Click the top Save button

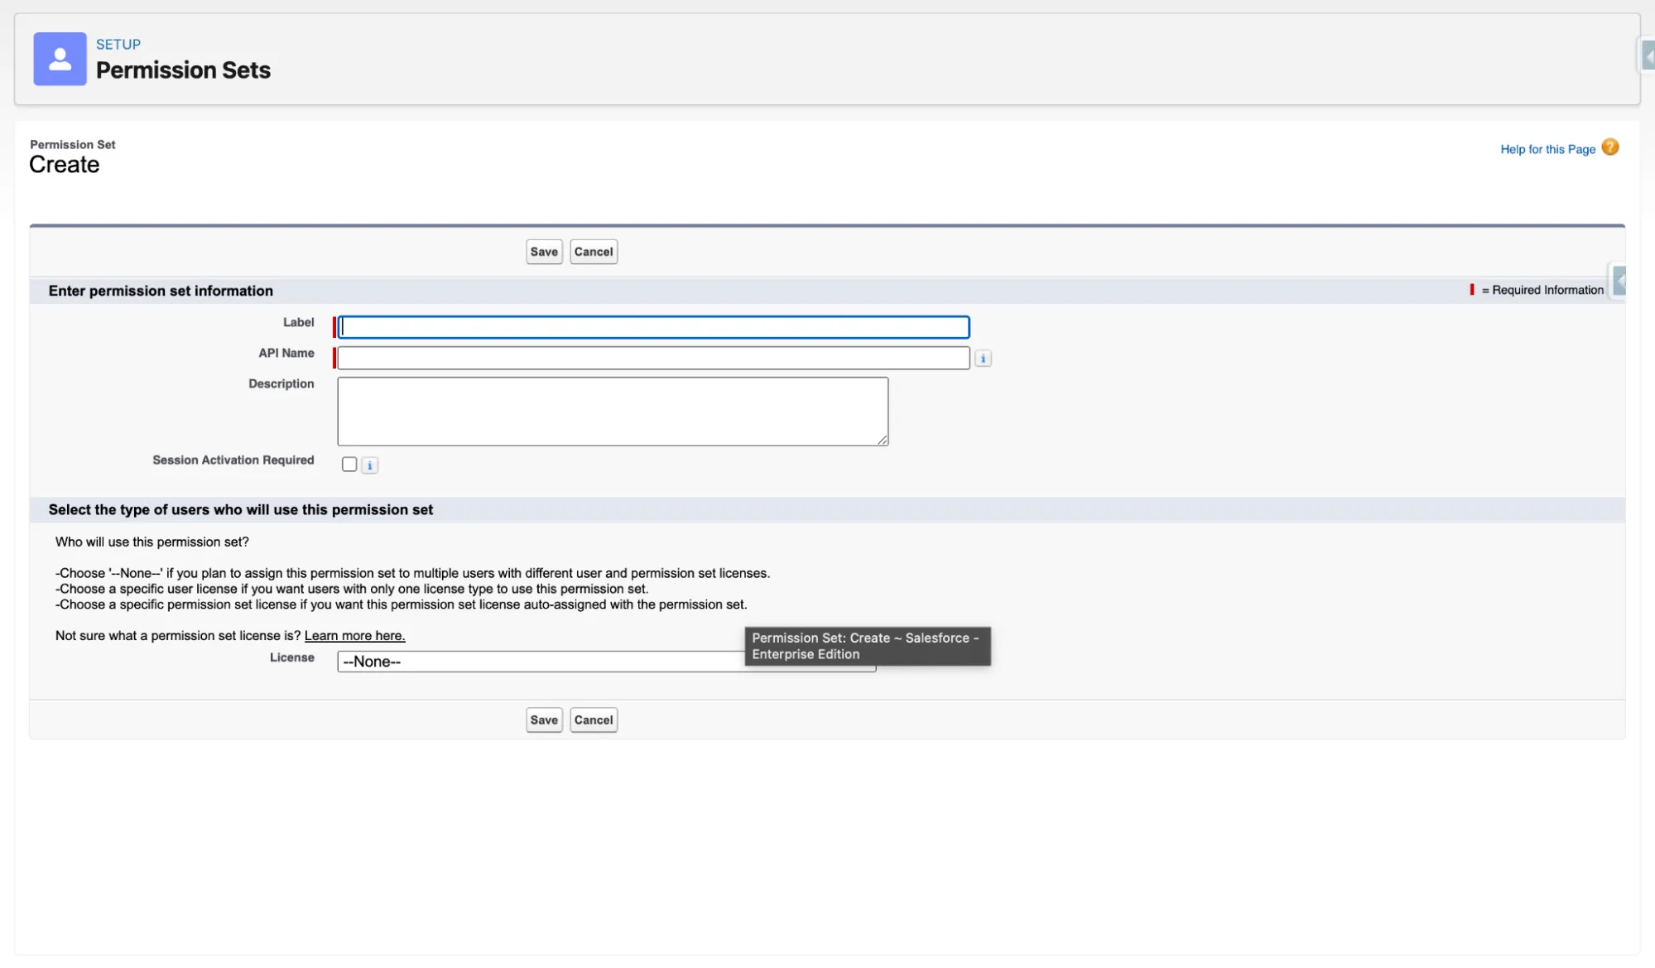coord(544,252)
